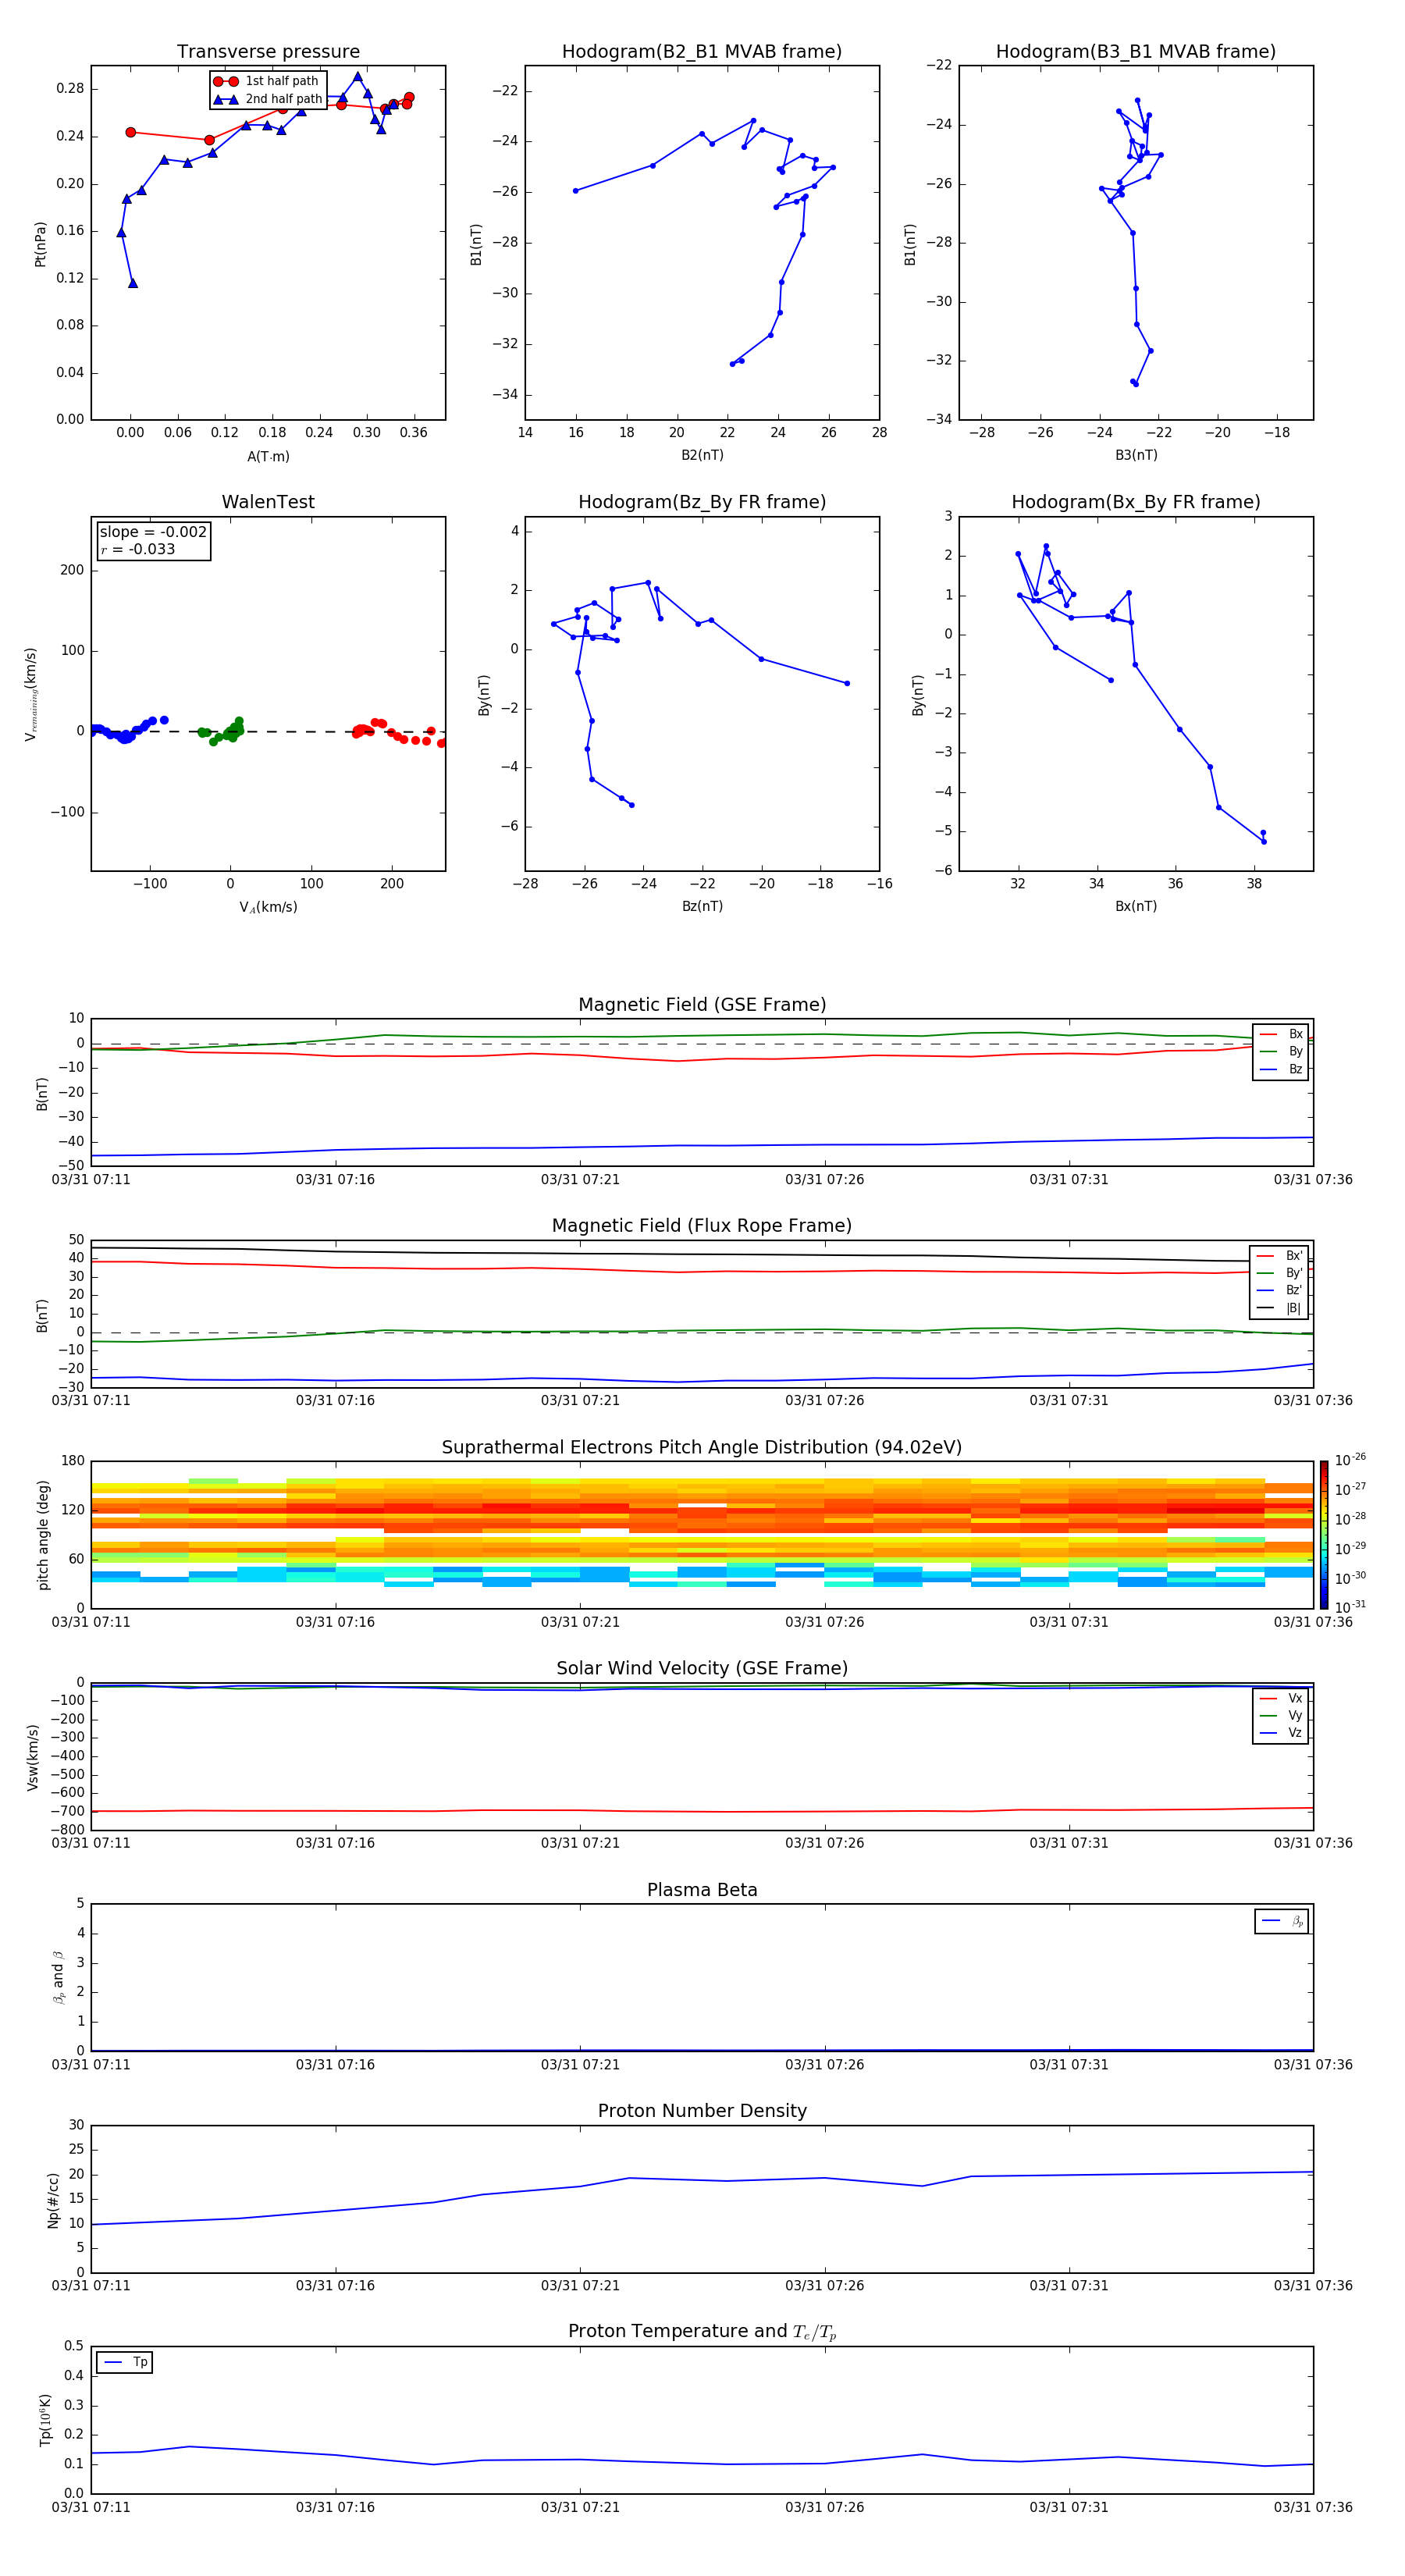The width and height of the screenshot is (1405, 2576).
Task: Click the Walen test 'VA(km/s)' axis label
Action: point(268,907)
